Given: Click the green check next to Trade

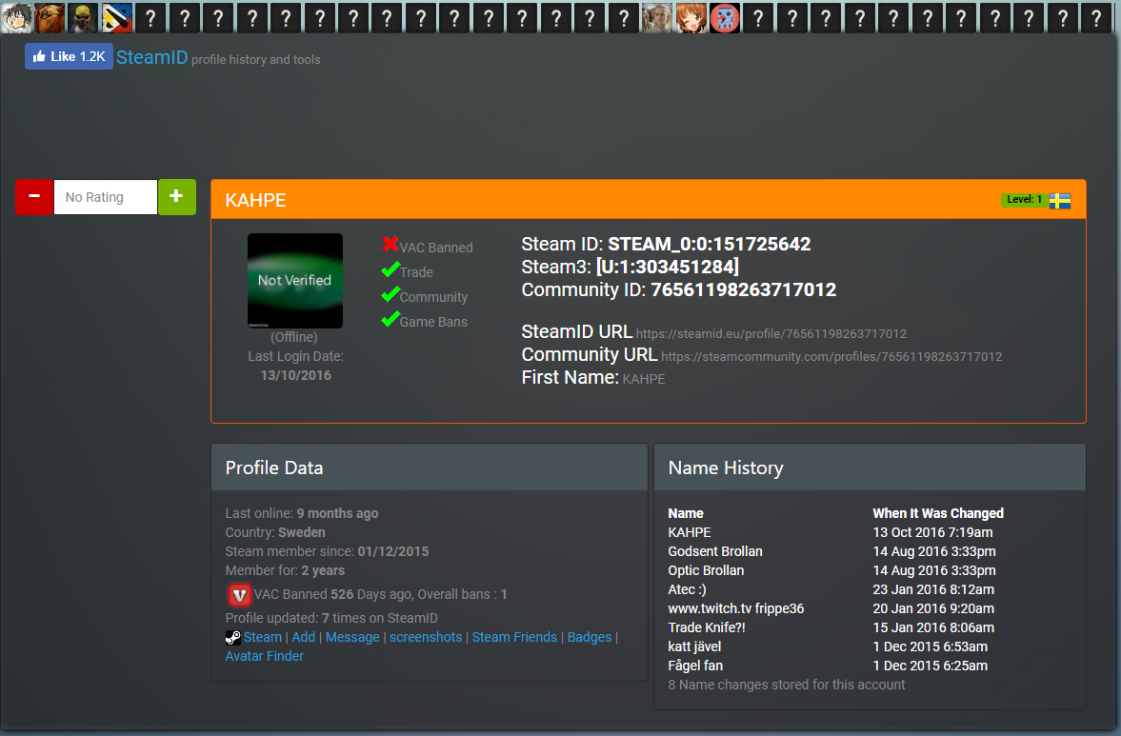Looking at the screenshot, I should 390,269.
